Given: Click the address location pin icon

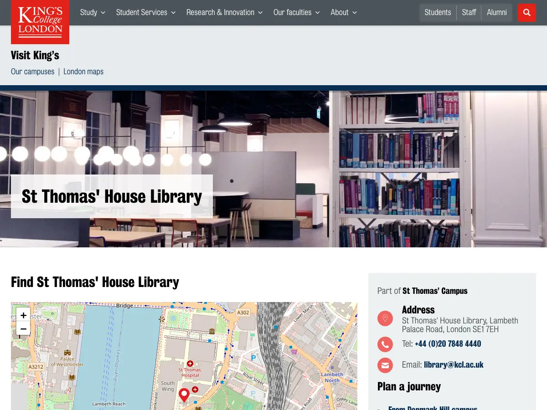Looking at the screenshot, I should click(385, 318).
